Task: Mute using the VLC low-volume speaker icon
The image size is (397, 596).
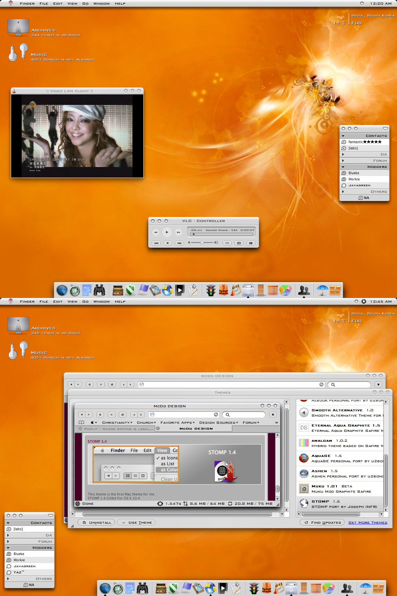Action: point(189,242)
